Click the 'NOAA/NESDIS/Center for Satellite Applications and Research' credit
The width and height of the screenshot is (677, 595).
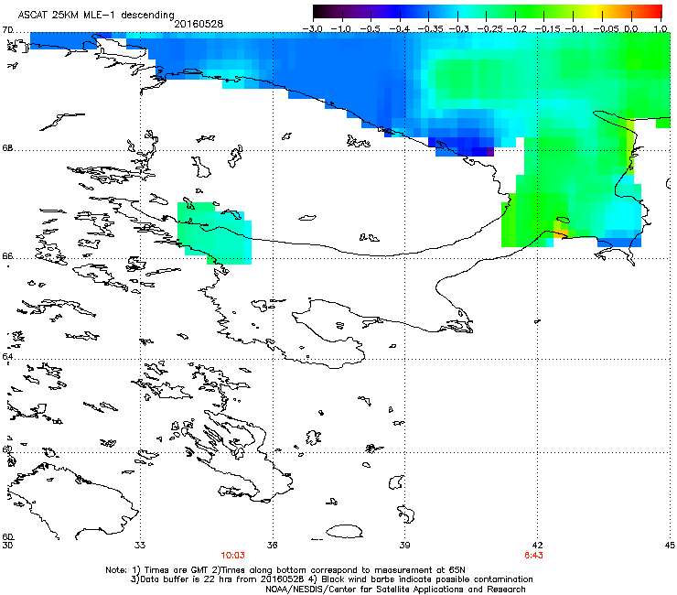click(x=395, y=590)
